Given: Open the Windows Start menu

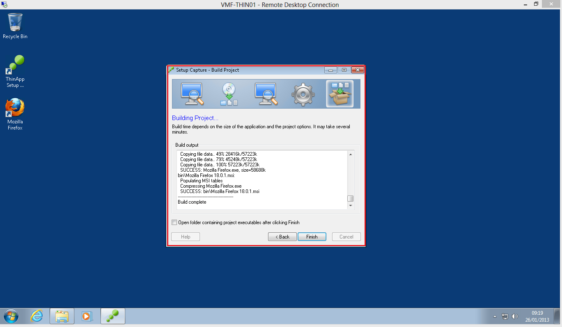Looking at the screenshot, I should pos(11,316).
